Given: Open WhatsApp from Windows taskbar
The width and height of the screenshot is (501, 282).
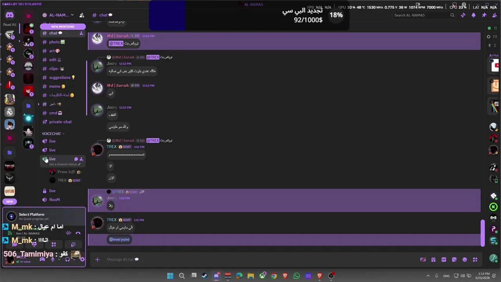Looking at the screenshot, I should (296, 276).
